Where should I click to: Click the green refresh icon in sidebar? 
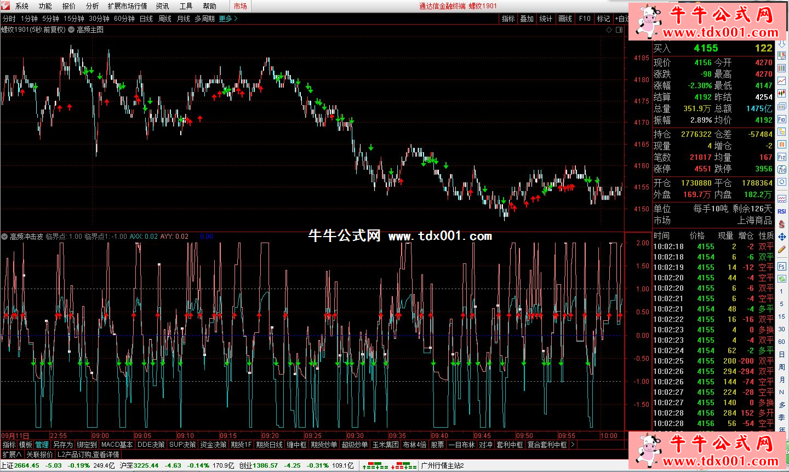782,279
